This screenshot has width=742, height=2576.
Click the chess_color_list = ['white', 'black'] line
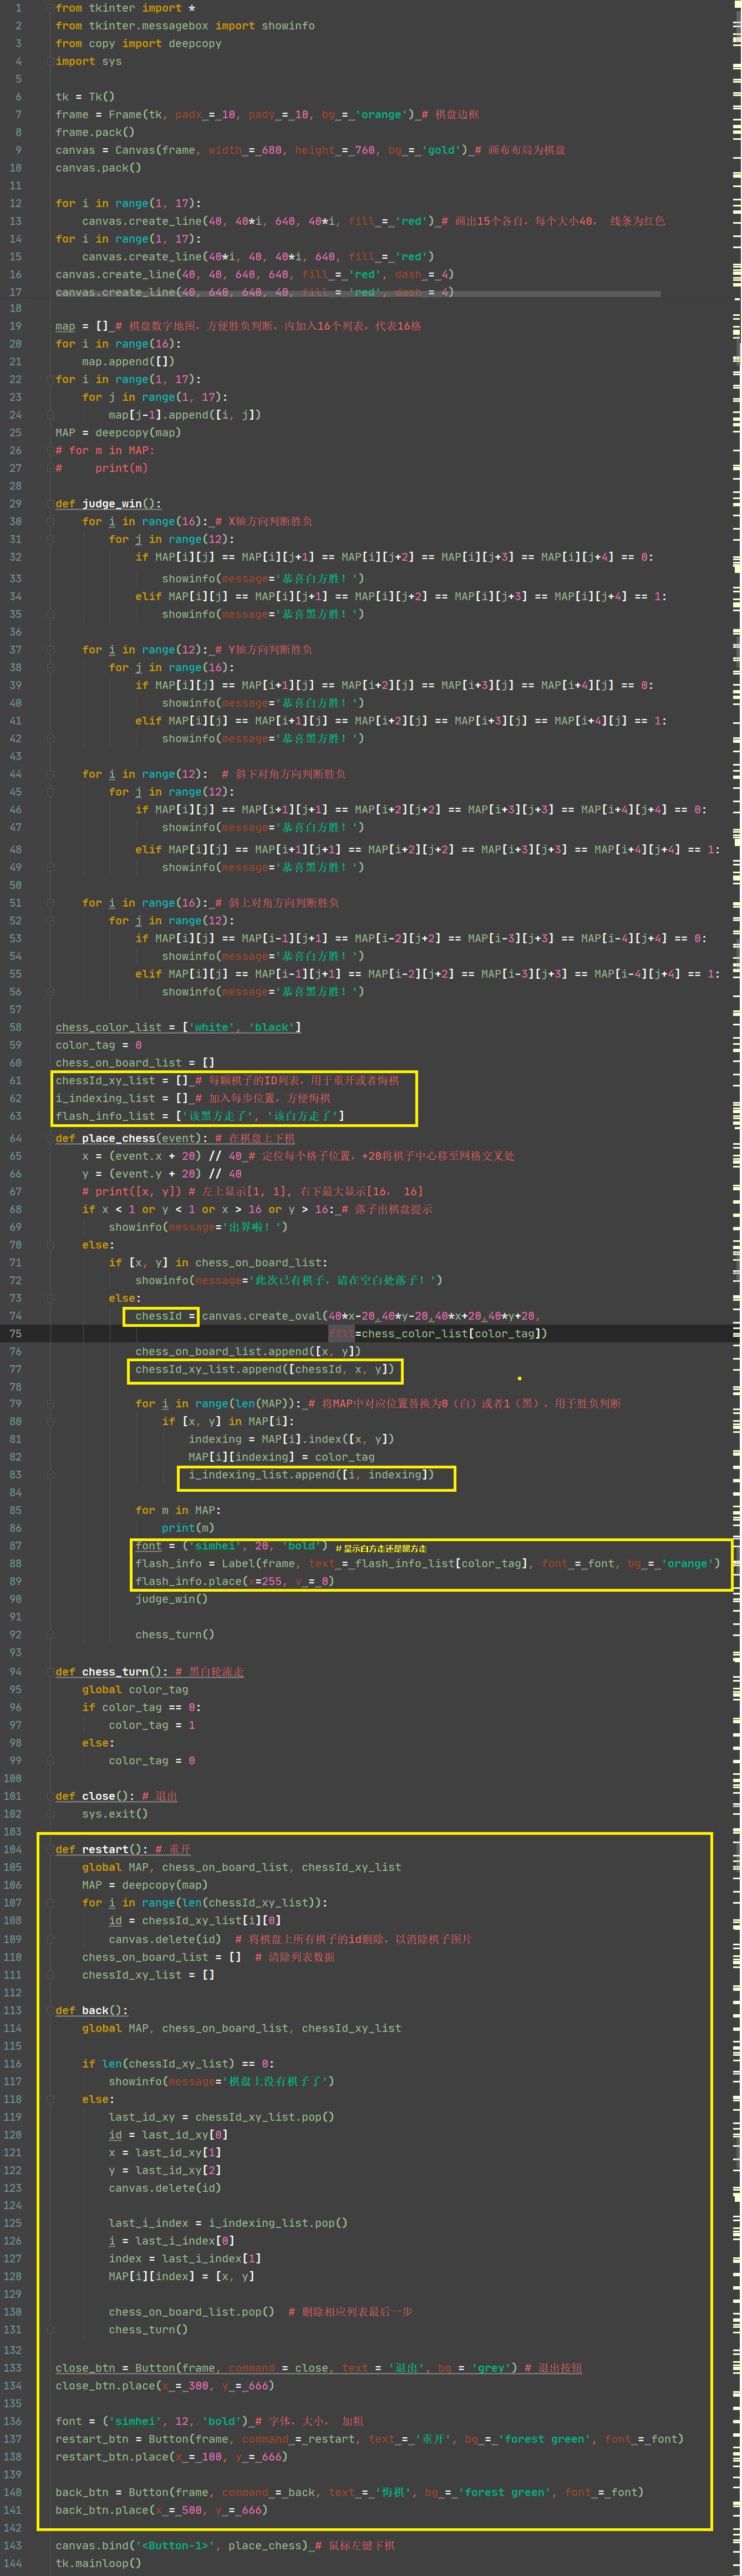[179, 1027]
